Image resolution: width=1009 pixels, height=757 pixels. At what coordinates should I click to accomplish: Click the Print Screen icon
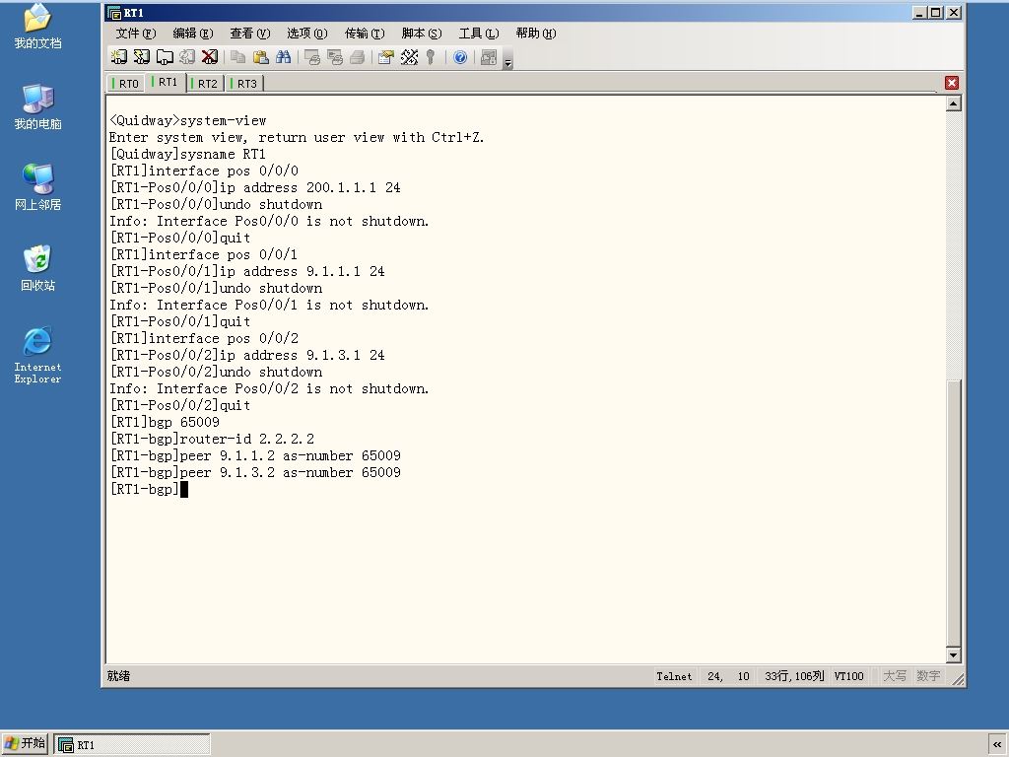tap(312, 57)
